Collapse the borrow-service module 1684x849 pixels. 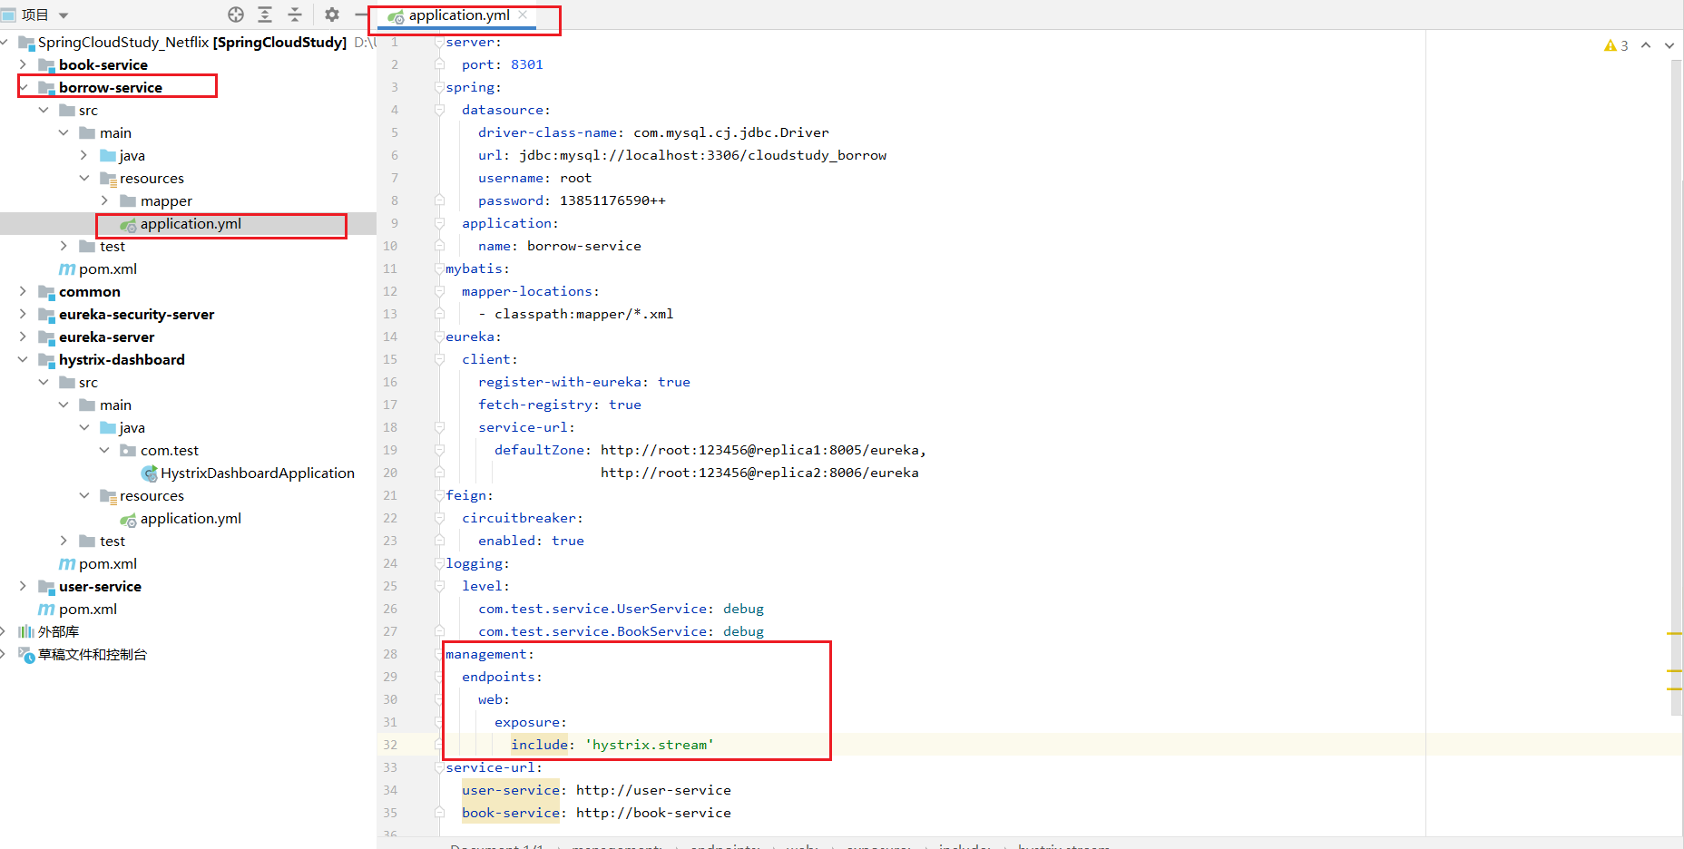tap(23, 87)
